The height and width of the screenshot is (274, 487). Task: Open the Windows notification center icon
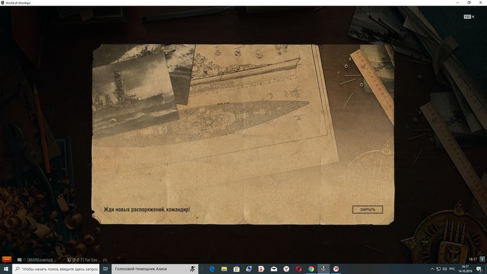click(480, 269)
